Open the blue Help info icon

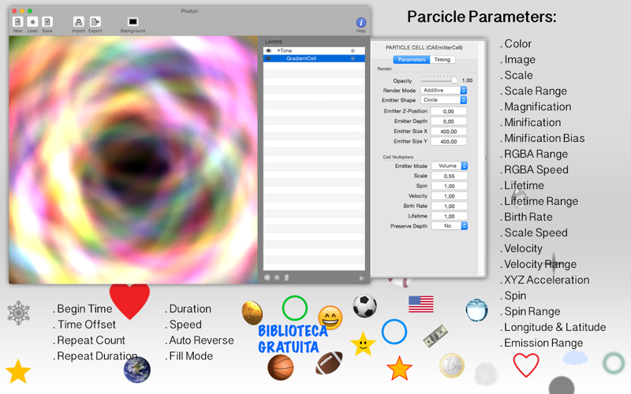361,23
